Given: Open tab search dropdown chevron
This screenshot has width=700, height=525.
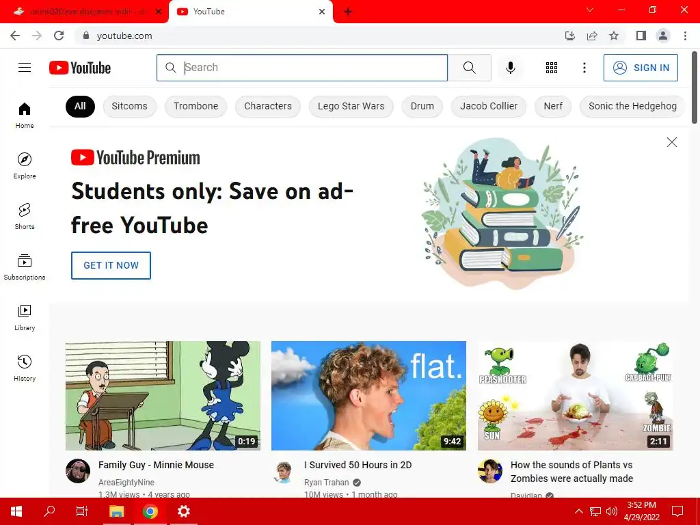Looking at the screenshot, I should [x=590, y=10].
